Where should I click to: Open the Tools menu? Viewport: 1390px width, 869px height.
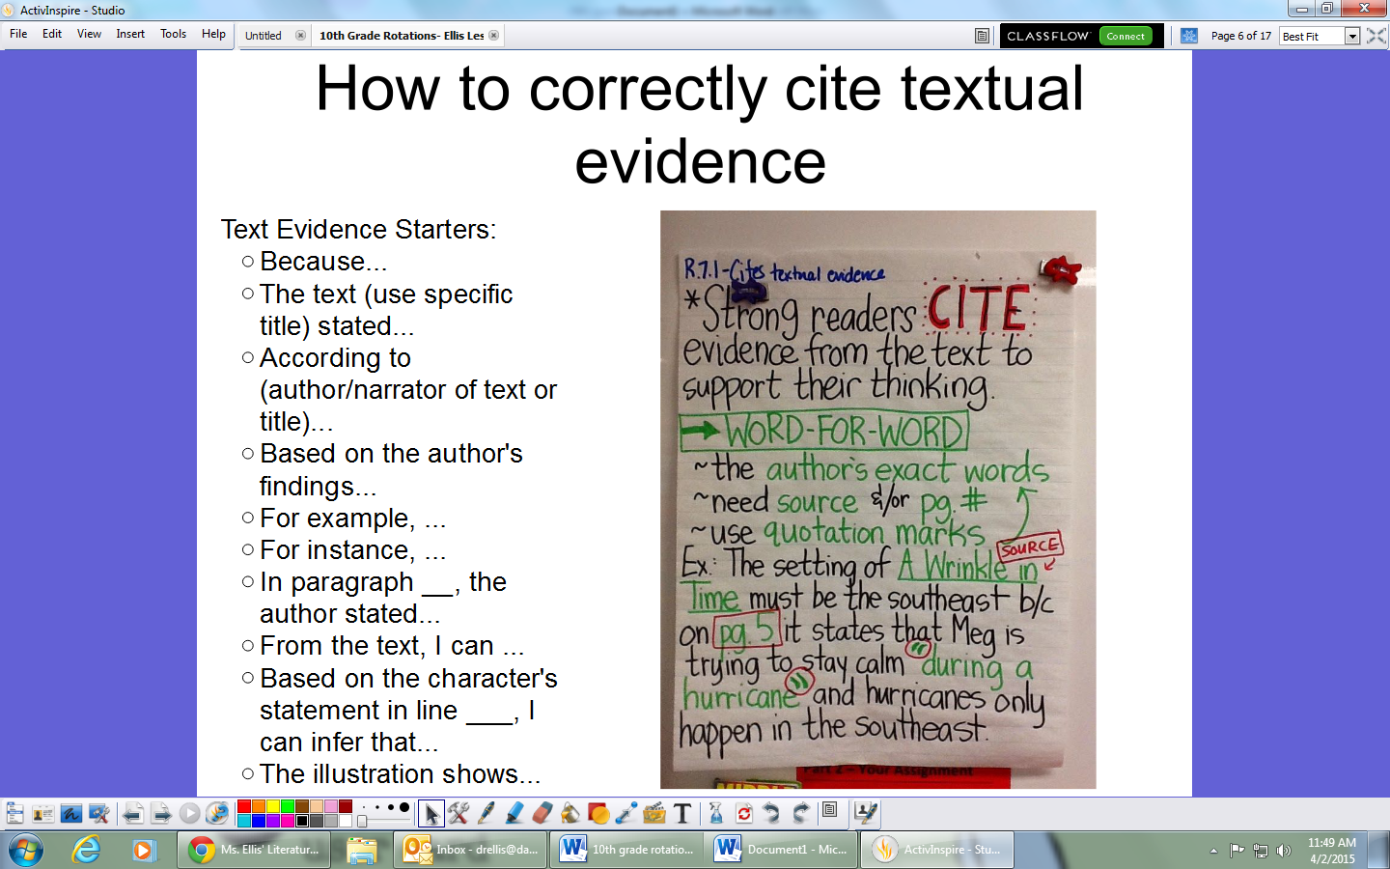point(173,34)
